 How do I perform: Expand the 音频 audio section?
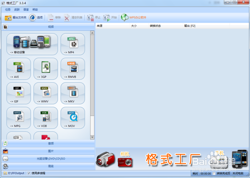(48, 144)
